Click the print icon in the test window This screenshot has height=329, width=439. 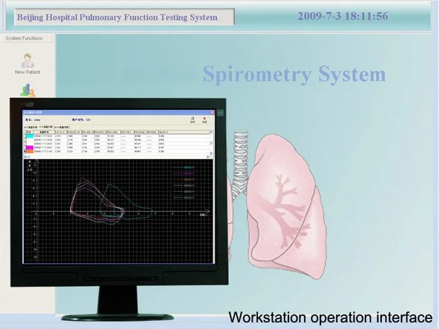[x=193, y=119]
